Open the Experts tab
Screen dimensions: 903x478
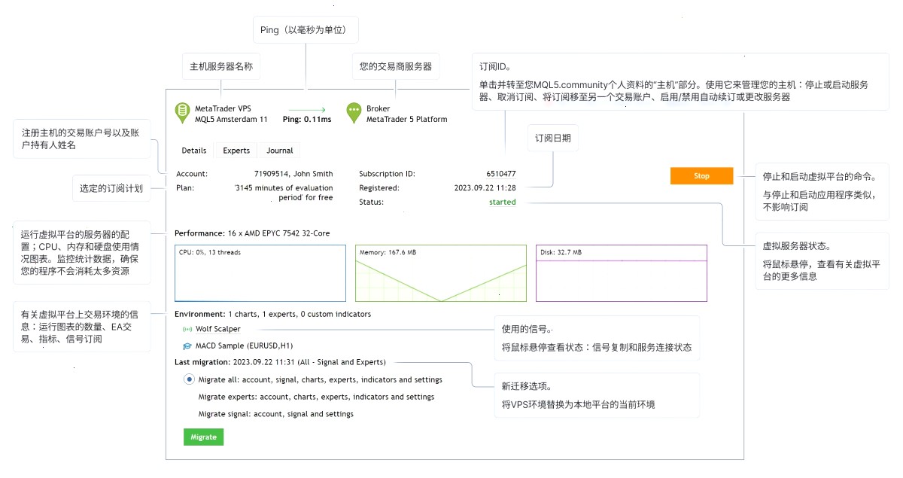tap(236, 151)
